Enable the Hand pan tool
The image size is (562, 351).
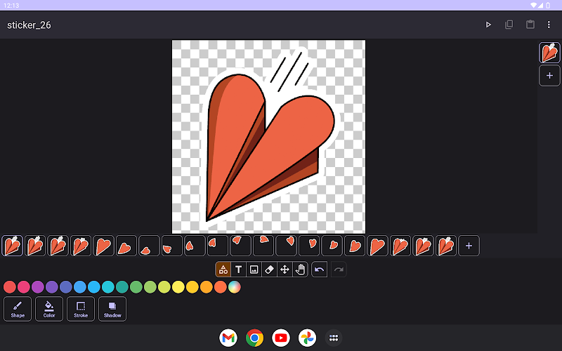pyautogui.click(x=300, y=270)
